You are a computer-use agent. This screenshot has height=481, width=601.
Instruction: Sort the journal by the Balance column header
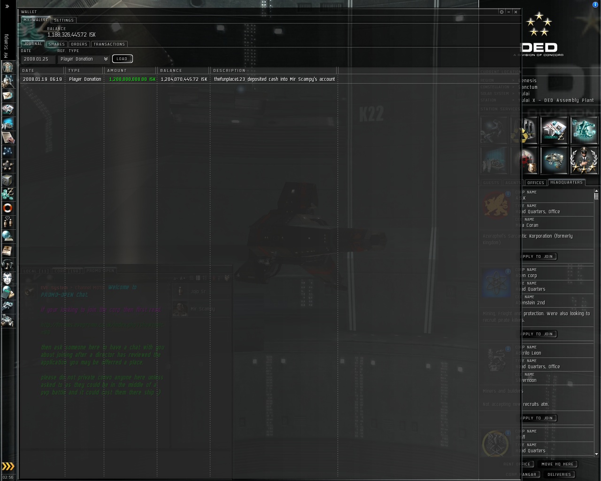coord(184,70)
